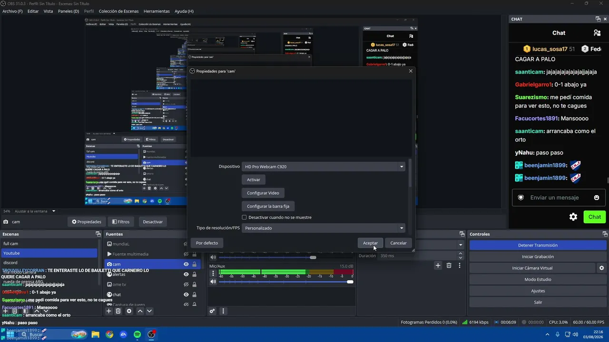Open Chrome from the taskbar

click(x=109, y=334)
